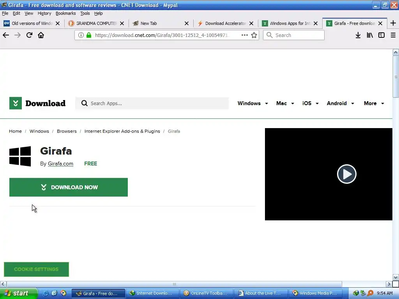
Task: Bookmark this page with the star
Action: pos(254,35)
